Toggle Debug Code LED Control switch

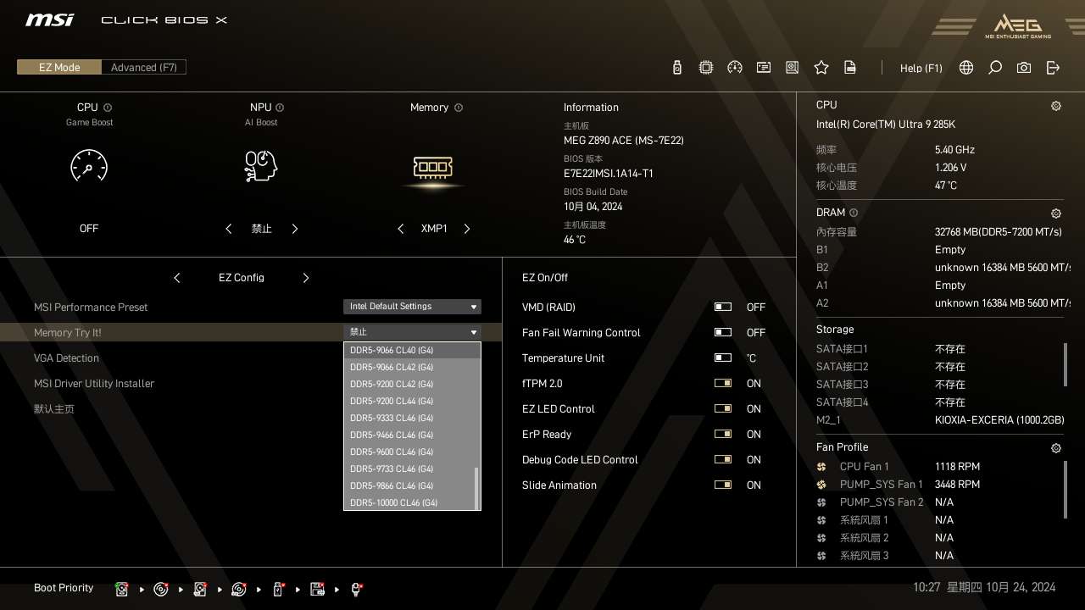[723, 460]
